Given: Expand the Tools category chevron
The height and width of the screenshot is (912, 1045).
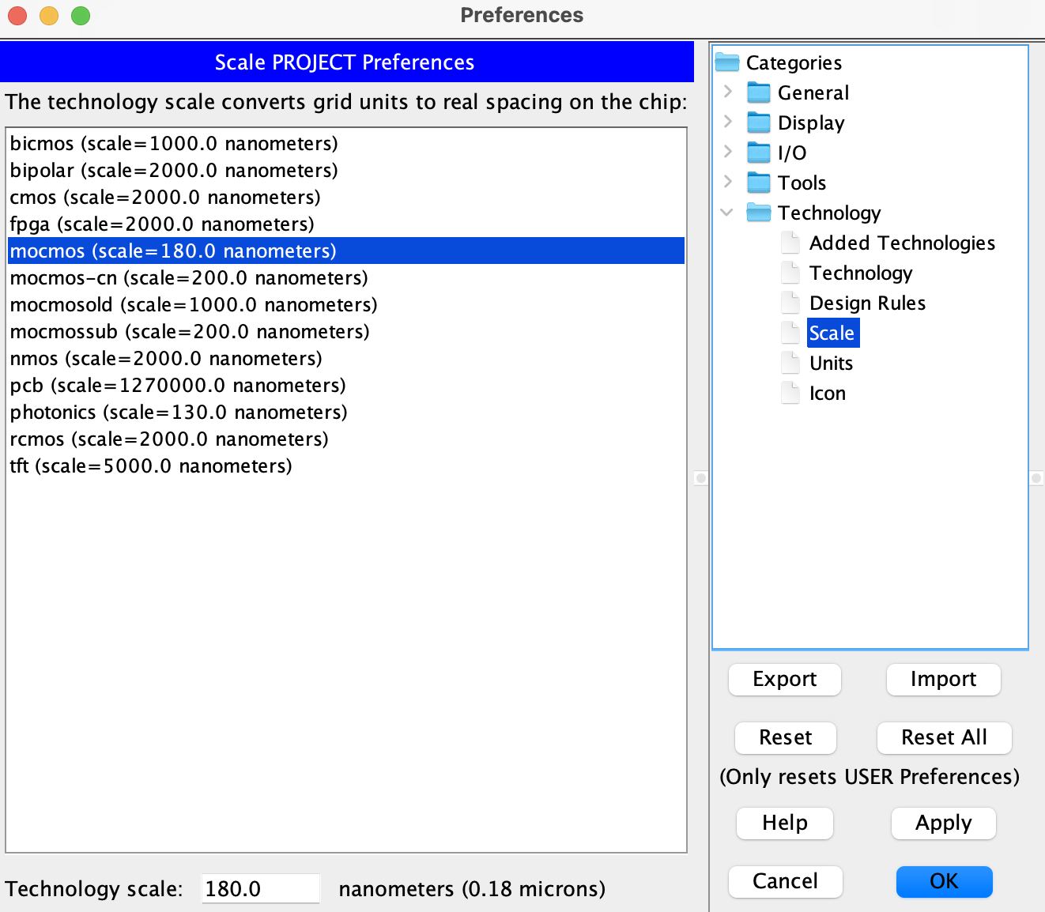Looking at the screenshot, I should click(728, 183).
